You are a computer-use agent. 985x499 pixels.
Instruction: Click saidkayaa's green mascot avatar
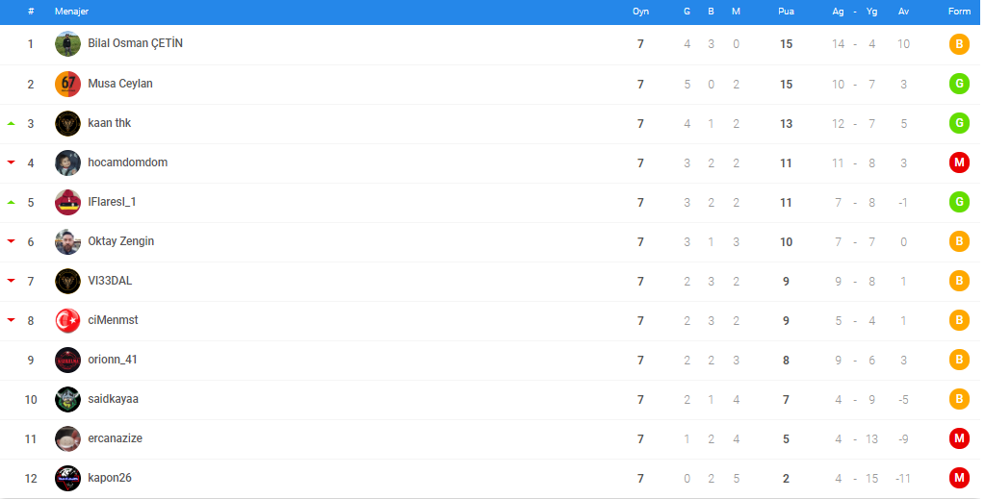click(x=67, y=400)
